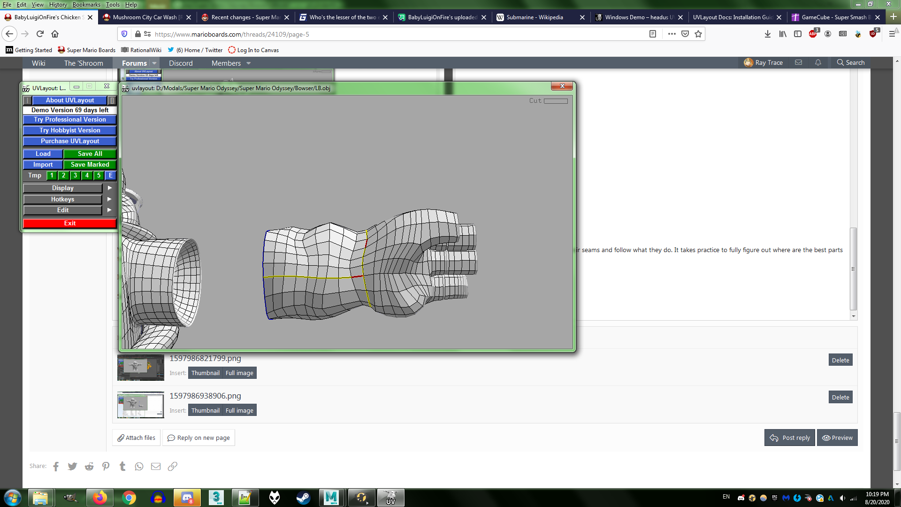Open the Firefox hamburger menu

(x=892, y=34)
